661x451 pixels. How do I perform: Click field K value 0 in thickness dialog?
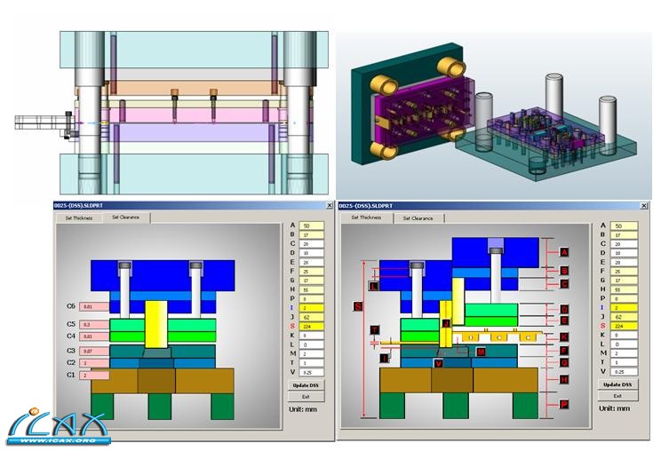pyautogui.click(x=624, y=336)
